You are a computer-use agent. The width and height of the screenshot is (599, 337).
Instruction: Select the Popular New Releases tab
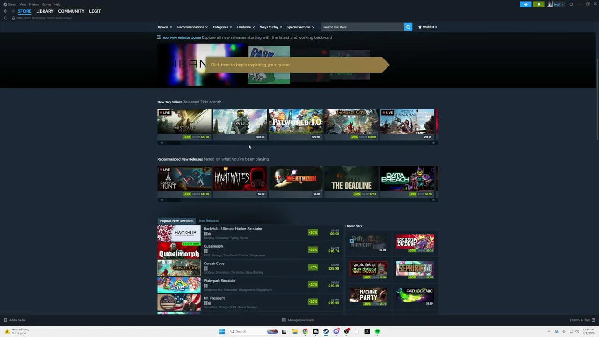click(176, 220)
